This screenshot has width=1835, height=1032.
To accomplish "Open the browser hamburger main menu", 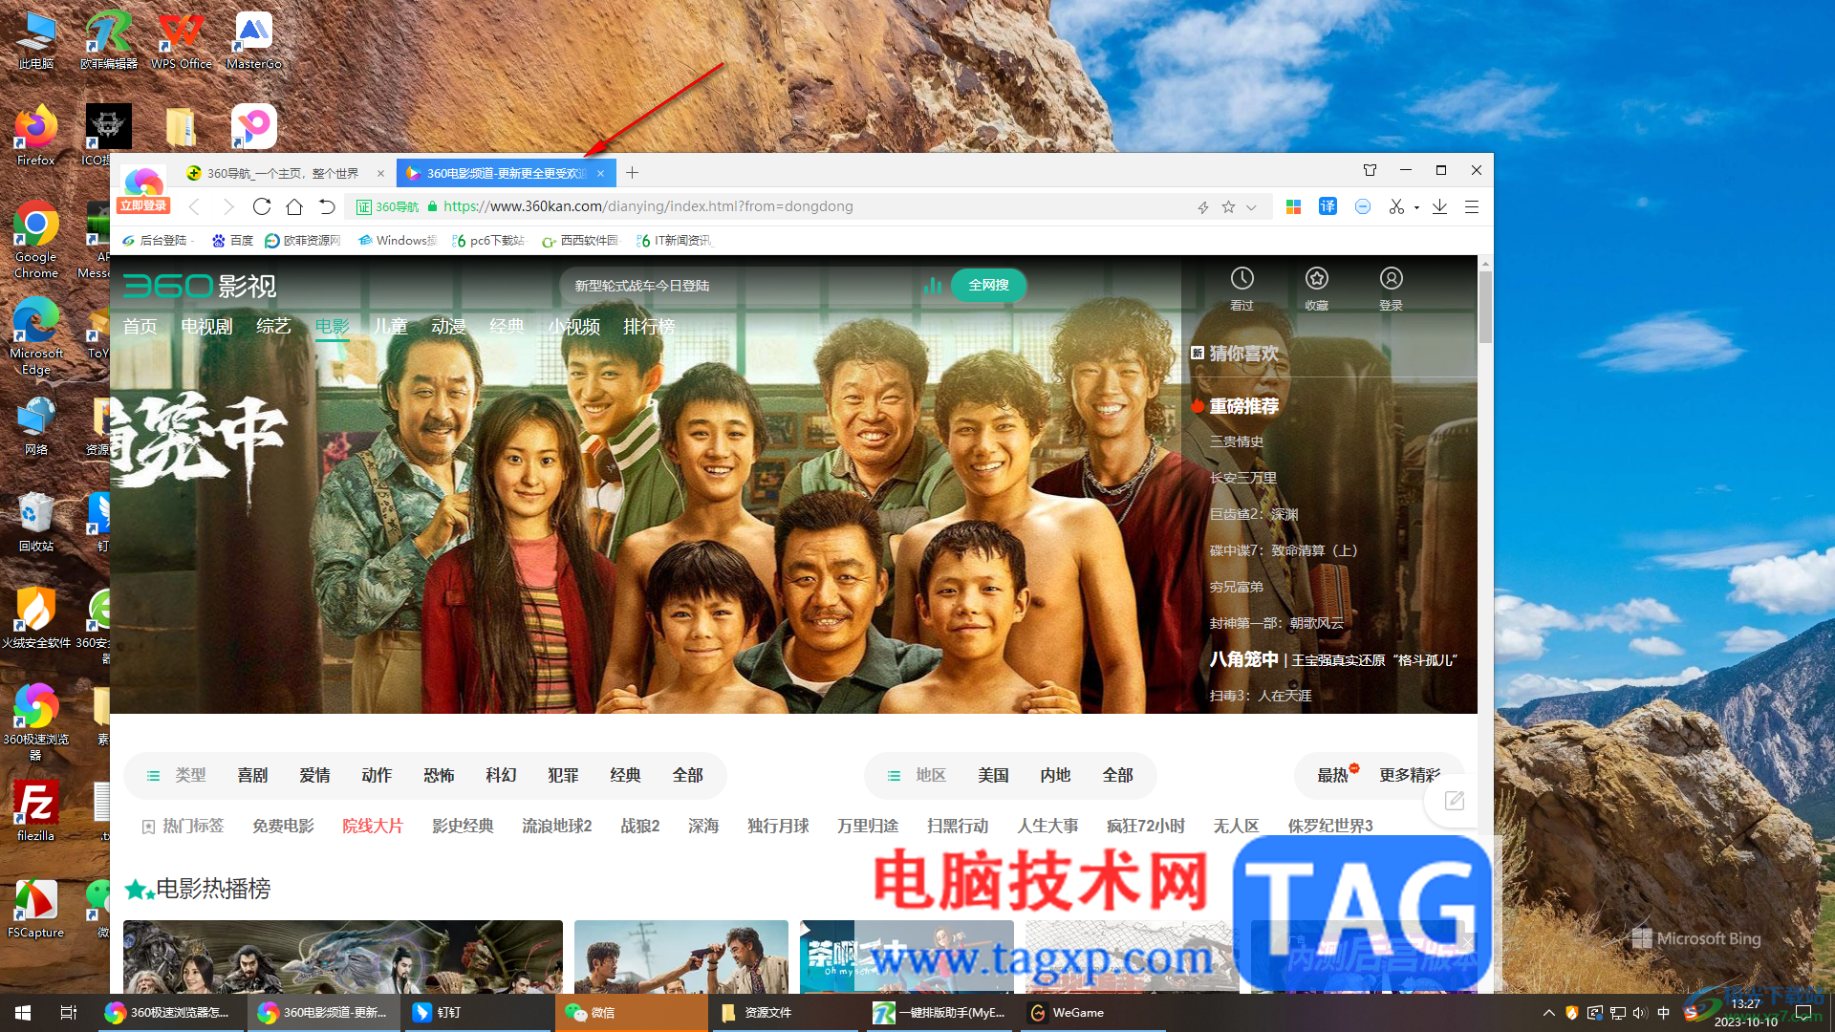I will [x=1472, y=206].
